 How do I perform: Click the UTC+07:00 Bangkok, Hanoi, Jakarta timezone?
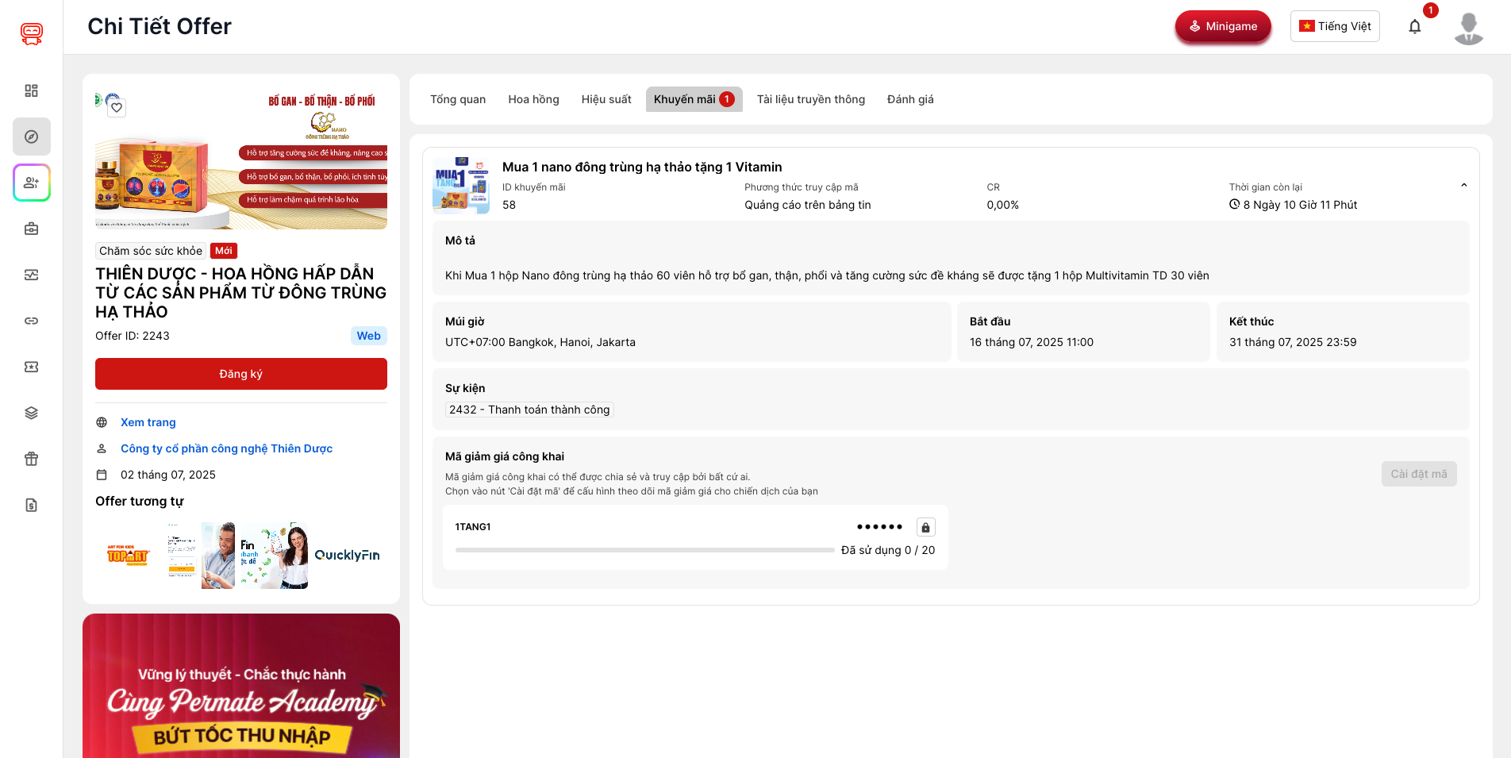540,342
